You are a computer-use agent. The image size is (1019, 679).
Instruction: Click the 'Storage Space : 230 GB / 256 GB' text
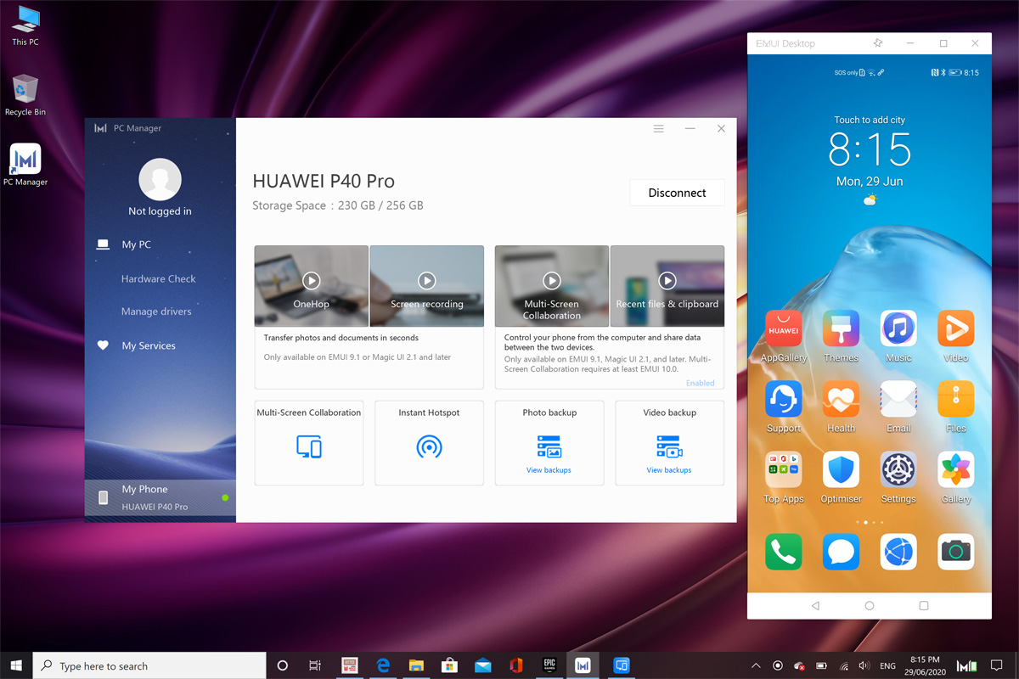pos(338,205)
